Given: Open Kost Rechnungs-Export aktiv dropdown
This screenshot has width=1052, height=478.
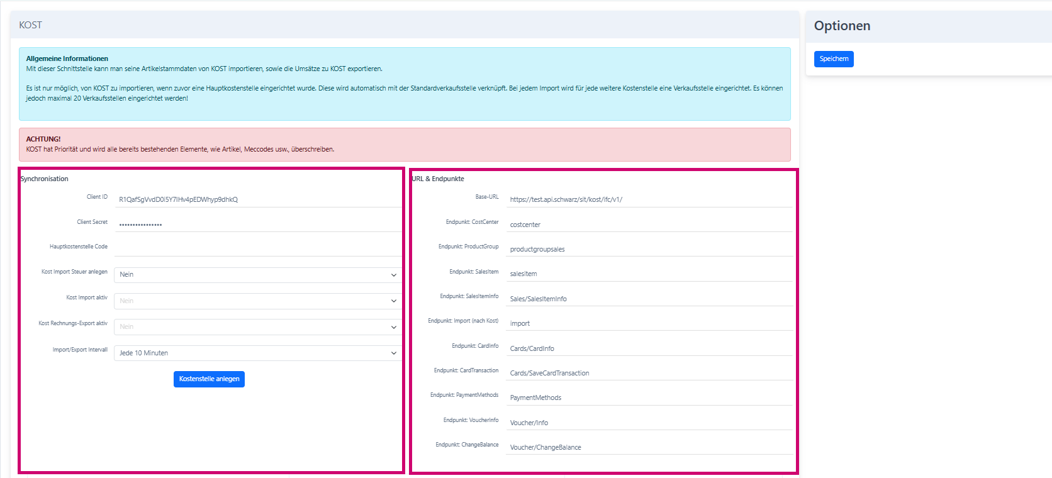Looking at the screenshot, I should click(258, 327).
